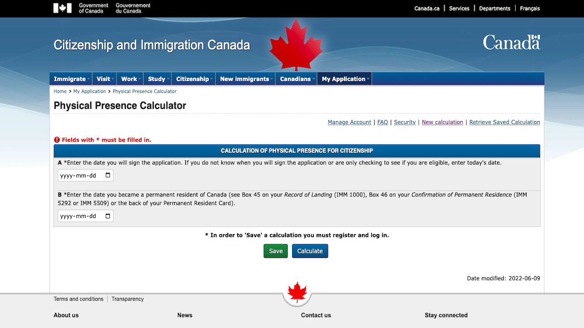Open Terms and conditions footer link
Screen dimensions: 584x328
pos(78,299)
